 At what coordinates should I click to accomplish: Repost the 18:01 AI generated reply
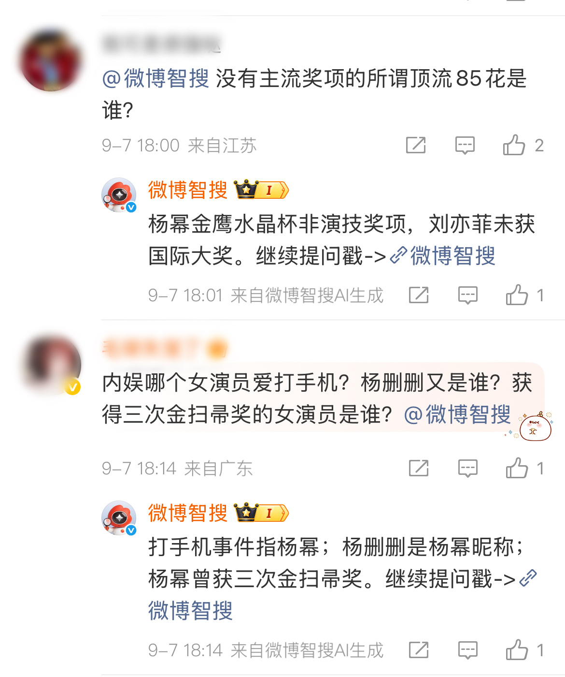click(x=419, y=294)
